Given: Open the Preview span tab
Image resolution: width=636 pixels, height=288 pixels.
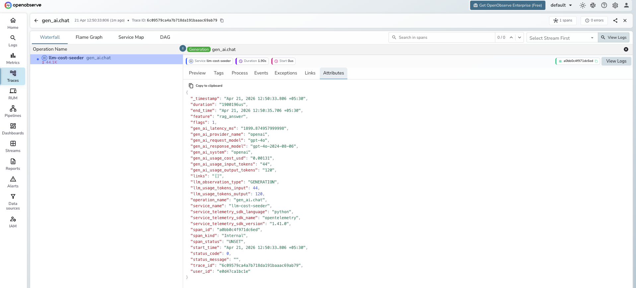Looking at the screenshot, I should [197, 73].
